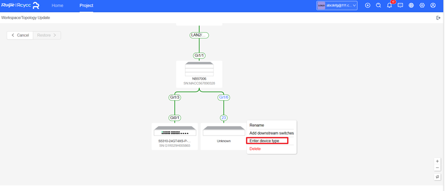
Task: Click the Cancel button
Action: pos(20,35)
